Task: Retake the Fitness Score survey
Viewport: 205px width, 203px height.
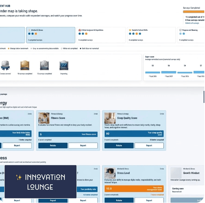Action: 53,145
